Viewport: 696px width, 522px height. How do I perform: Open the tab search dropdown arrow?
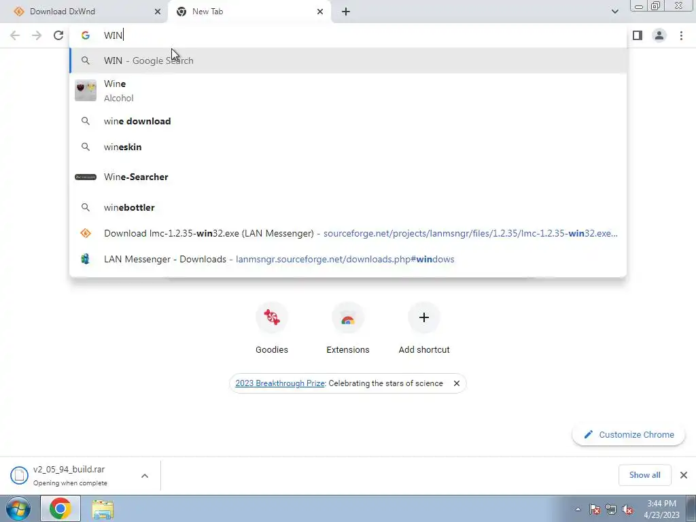(614, 12)
